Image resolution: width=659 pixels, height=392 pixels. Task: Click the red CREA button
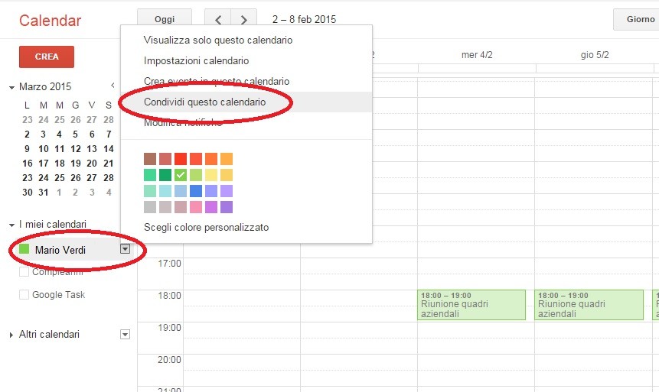coord(47,57)
